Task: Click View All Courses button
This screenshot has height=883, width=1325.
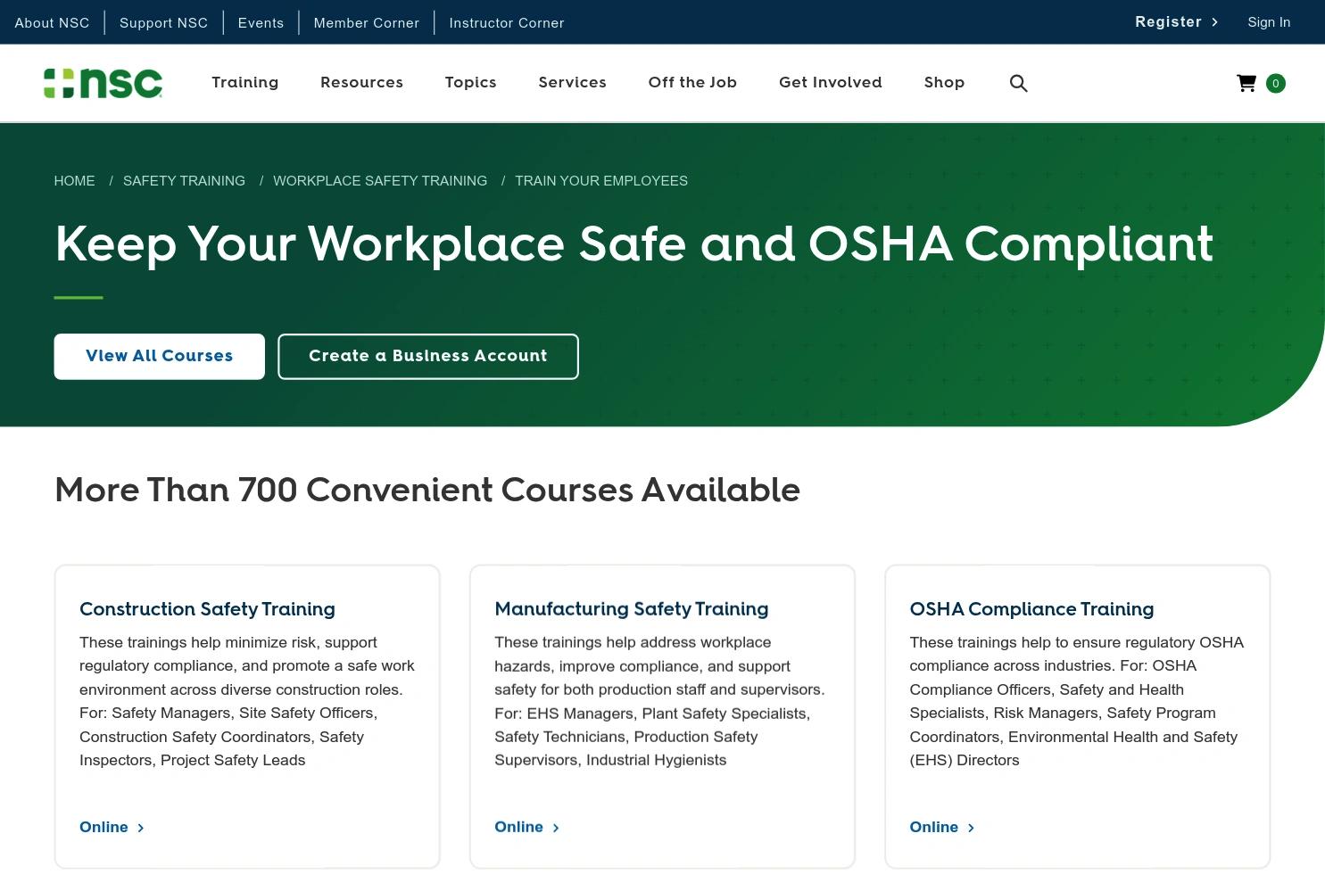Action: pos(159,356)
